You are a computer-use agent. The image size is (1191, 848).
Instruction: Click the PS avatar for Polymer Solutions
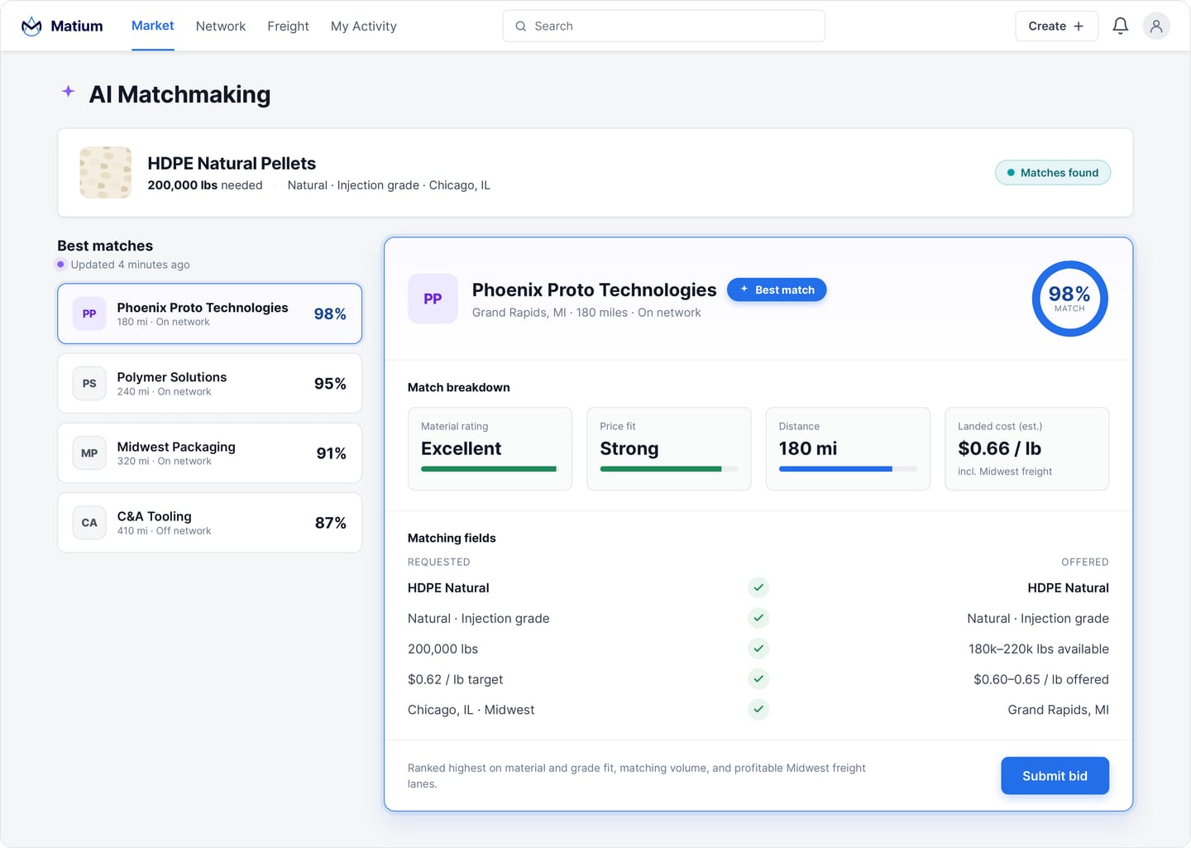tap(89, 384)
